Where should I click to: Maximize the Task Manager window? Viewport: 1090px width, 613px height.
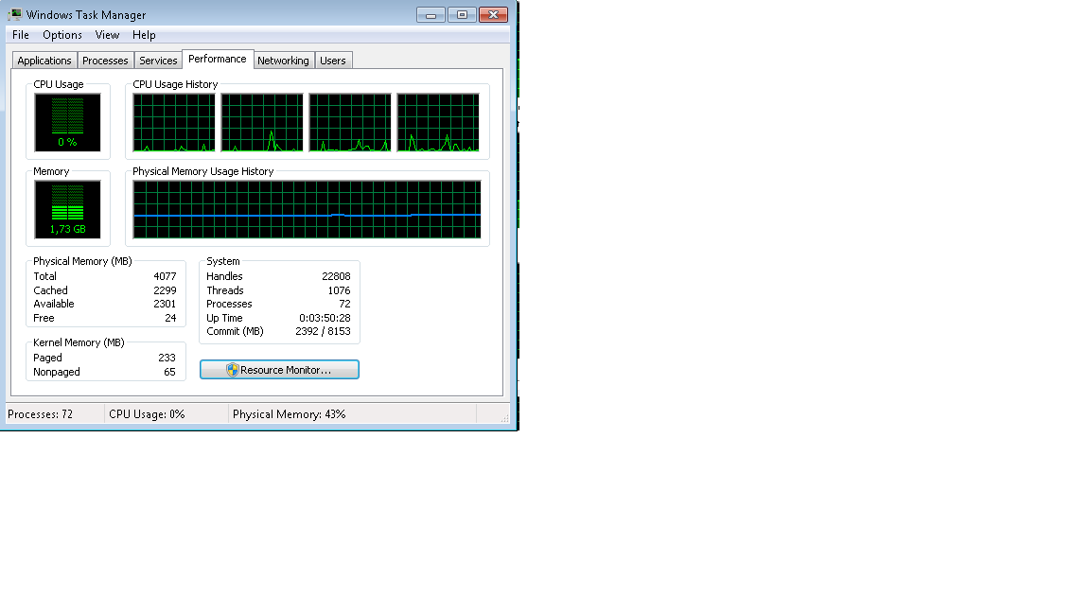462,14
